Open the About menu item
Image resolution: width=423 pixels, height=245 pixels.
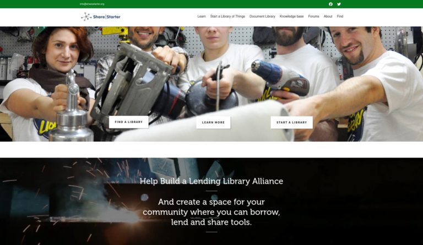pyautogui.click(x=328, y=16)
